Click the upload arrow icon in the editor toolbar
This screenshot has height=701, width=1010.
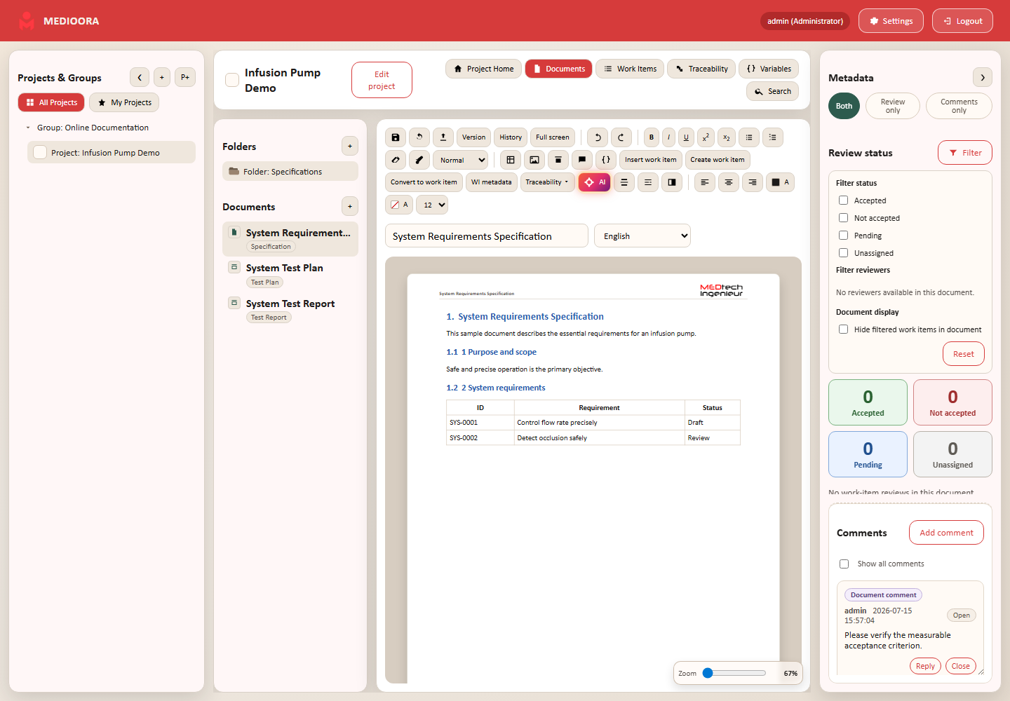443,137
